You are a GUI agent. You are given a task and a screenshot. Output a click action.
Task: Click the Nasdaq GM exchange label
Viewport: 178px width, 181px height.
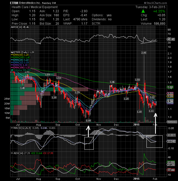(49, 3)
